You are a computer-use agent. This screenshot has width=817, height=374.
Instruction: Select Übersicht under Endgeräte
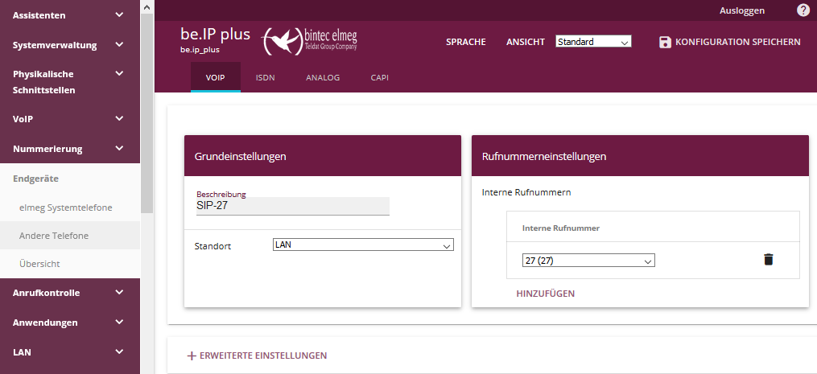point(39,263)
